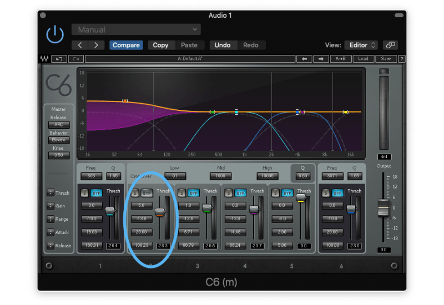Click the output meter clip light at top
This screenshot has height=305, width=444.
pos(384,72)
